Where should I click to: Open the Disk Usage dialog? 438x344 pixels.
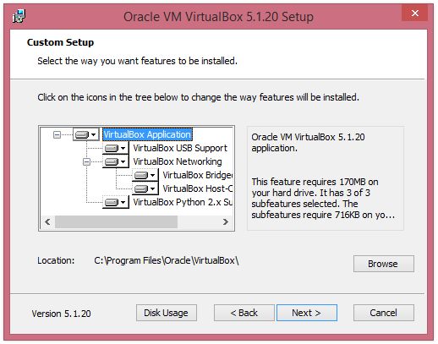point(167,313)
